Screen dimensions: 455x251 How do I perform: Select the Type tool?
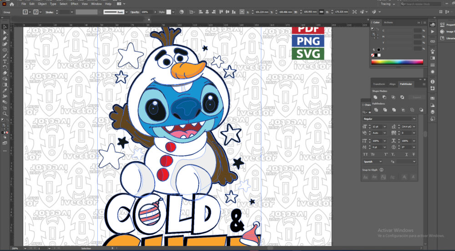click(5, 61)
